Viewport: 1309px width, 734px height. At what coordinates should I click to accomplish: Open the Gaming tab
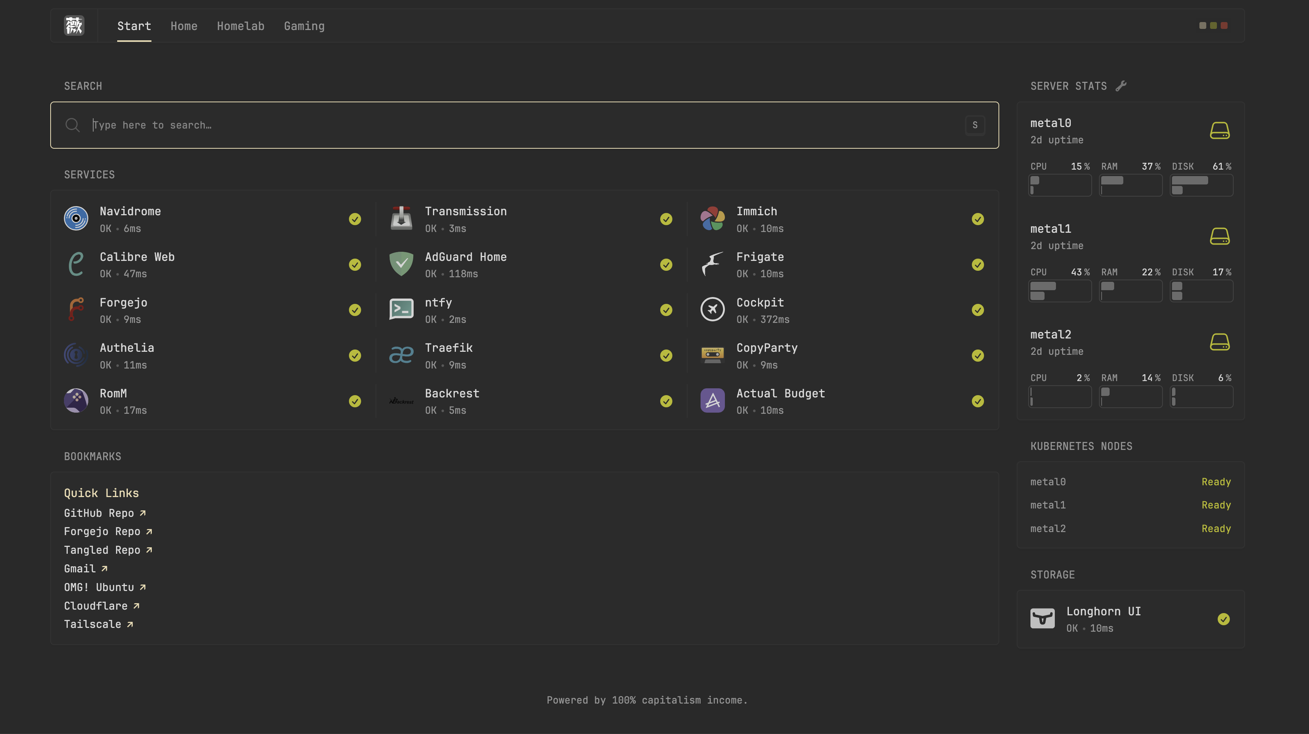(304, 26)
